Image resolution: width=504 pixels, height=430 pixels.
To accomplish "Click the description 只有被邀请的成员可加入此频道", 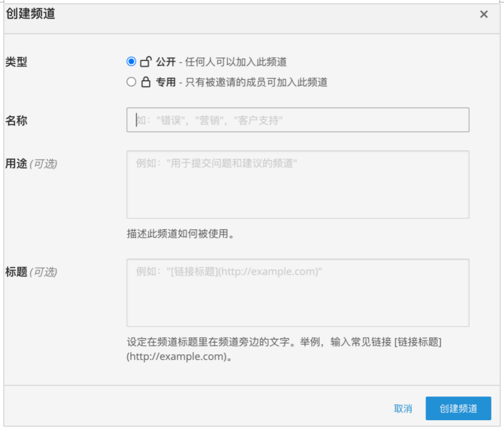I will click(x=256, y=83).
